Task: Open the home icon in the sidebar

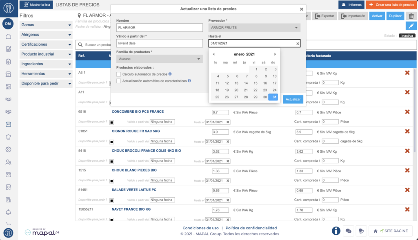Action: click(x=8, y=37)
